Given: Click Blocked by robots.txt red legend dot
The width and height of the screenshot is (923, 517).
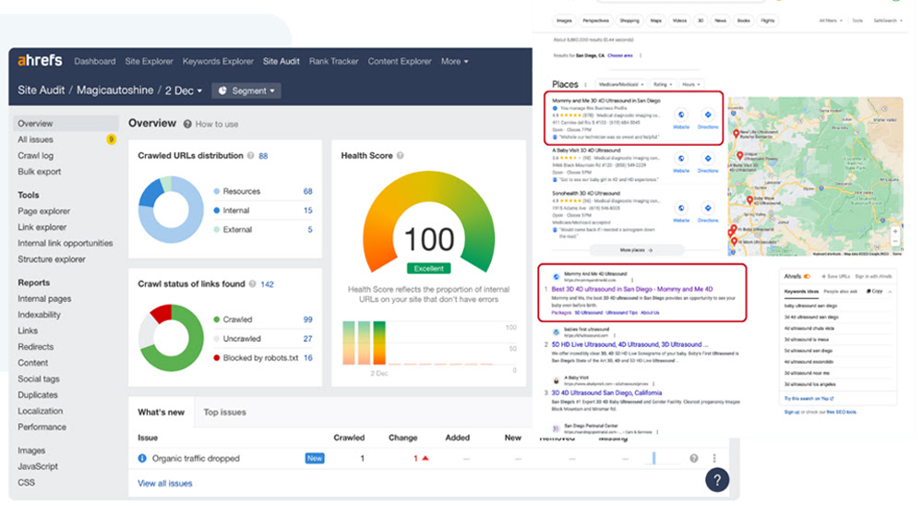Looking at the screenshot, I should pyautogui.click(x=217, y=358).
